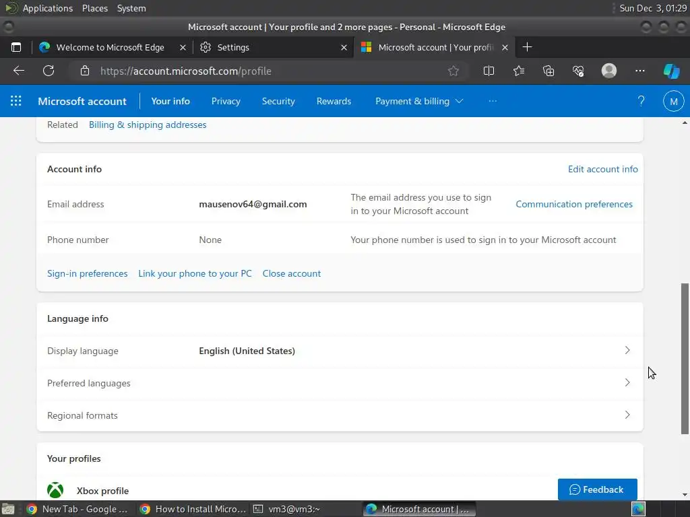Image resolution: width=690 pixels, height=517 pixels.
Task: Switch to New Tab - Google Chrome taskbar item
Action: click(x=77, y=509)
